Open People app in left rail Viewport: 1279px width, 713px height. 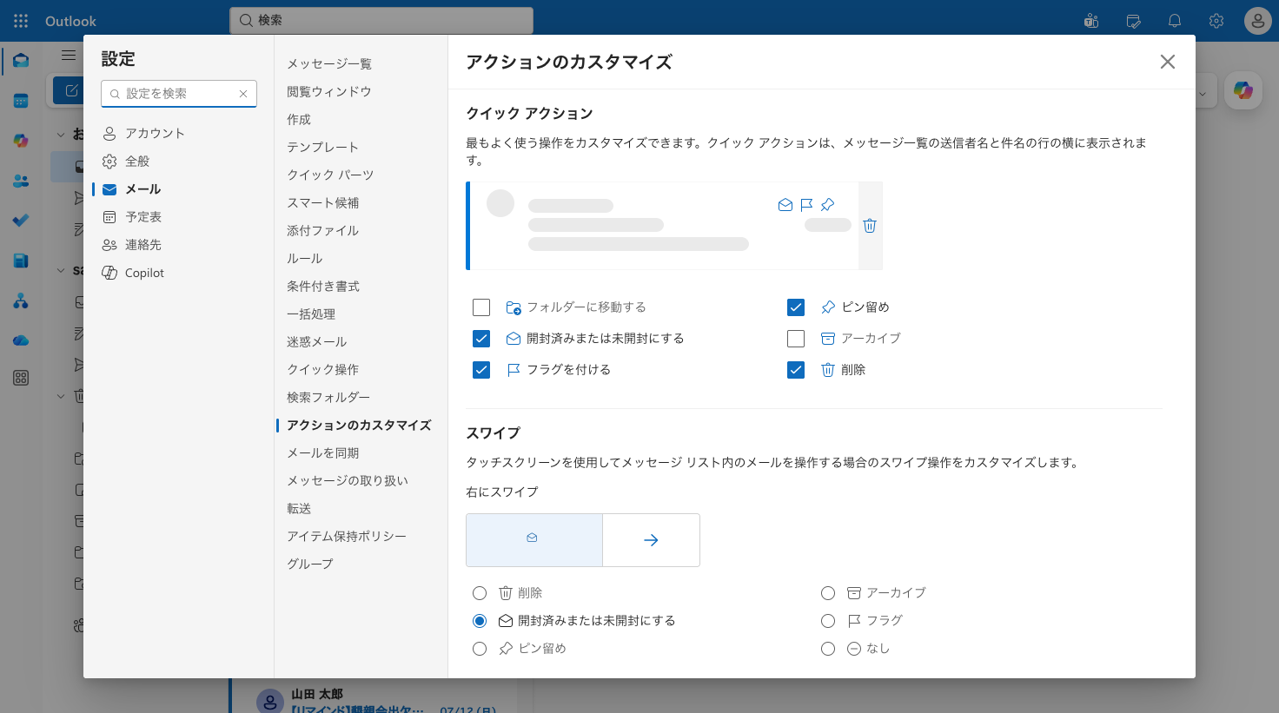21,181
